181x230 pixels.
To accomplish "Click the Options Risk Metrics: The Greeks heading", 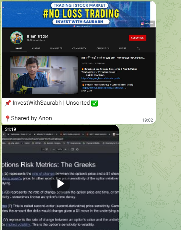I will 49,165.
